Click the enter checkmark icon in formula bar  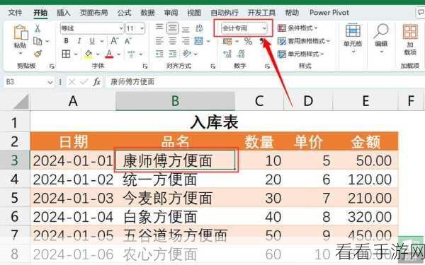coord(84,82)
